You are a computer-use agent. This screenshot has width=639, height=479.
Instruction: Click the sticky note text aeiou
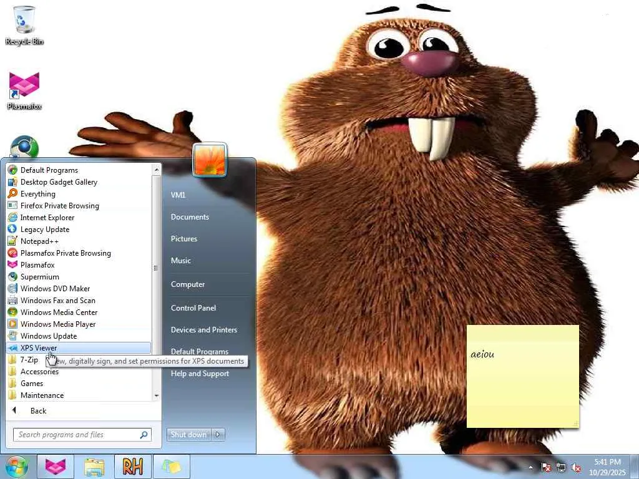pyautogui.click(x=482, y=354)
